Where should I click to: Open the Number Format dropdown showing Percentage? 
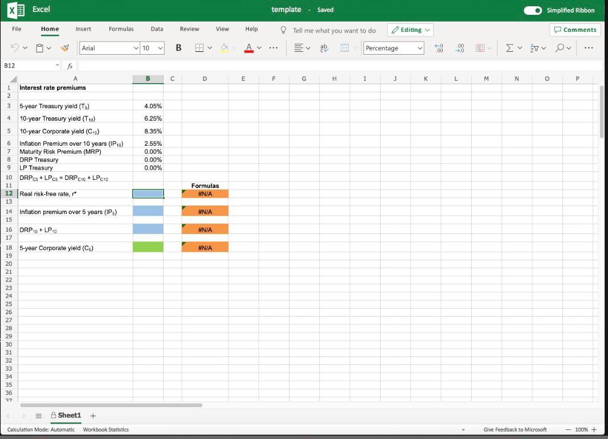[393, 48]
